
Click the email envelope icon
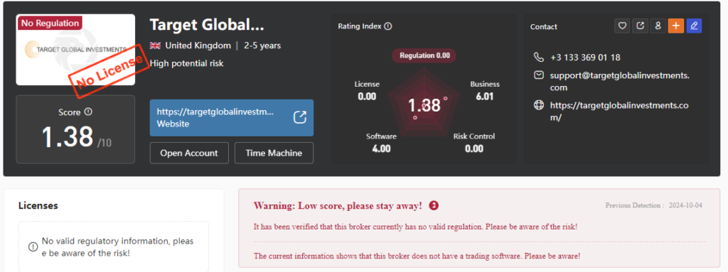539,75
